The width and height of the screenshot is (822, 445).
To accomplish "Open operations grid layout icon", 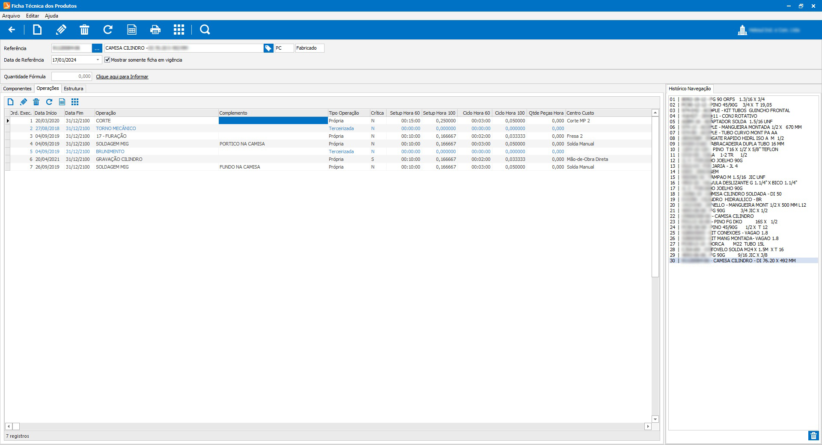I will tap(75, 102).
